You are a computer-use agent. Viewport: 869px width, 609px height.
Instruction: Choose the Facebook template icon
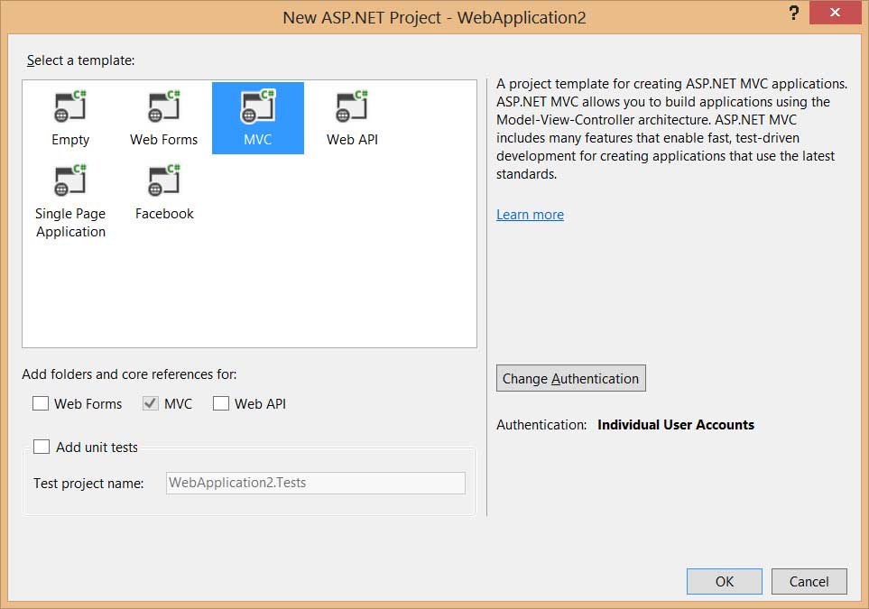[x=164, y=180]
